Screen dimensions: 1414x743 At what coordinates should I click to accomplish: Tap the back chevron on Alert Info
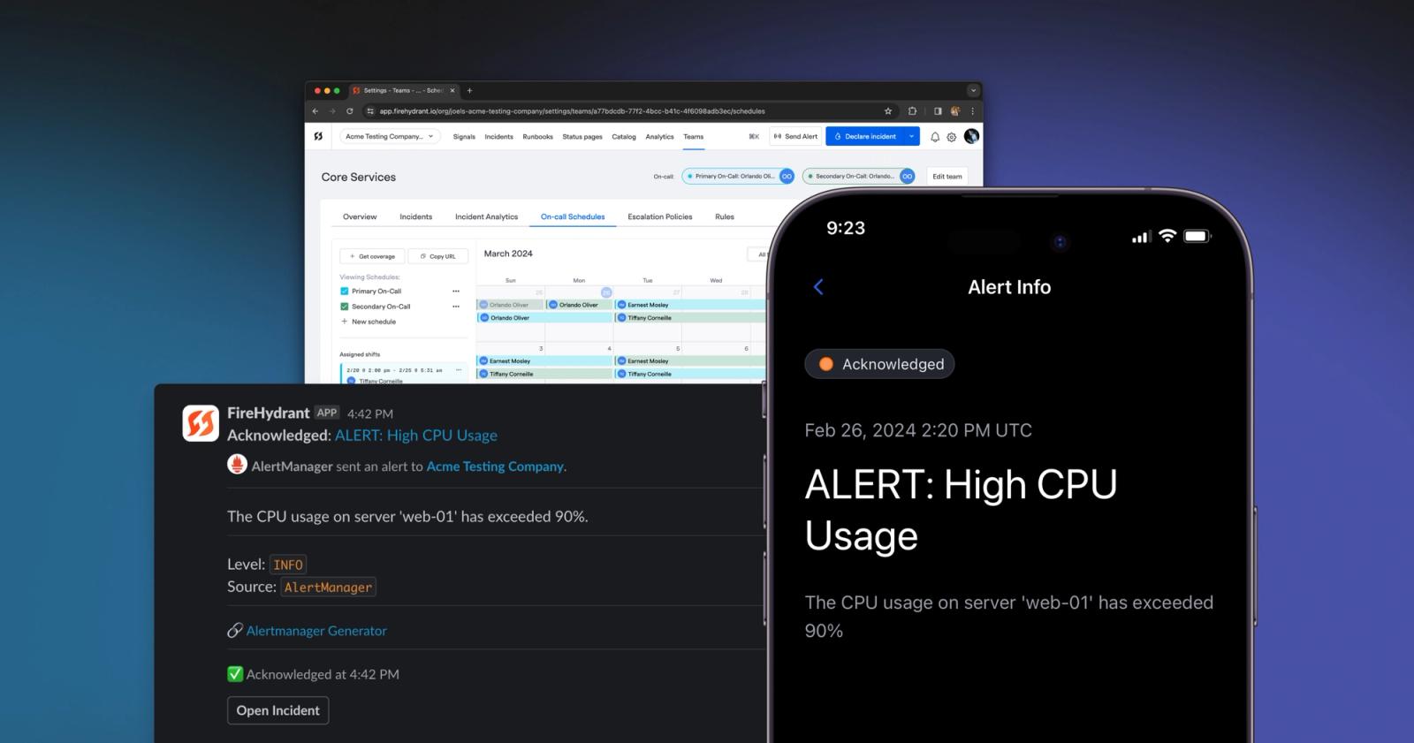tap(818, 287)
